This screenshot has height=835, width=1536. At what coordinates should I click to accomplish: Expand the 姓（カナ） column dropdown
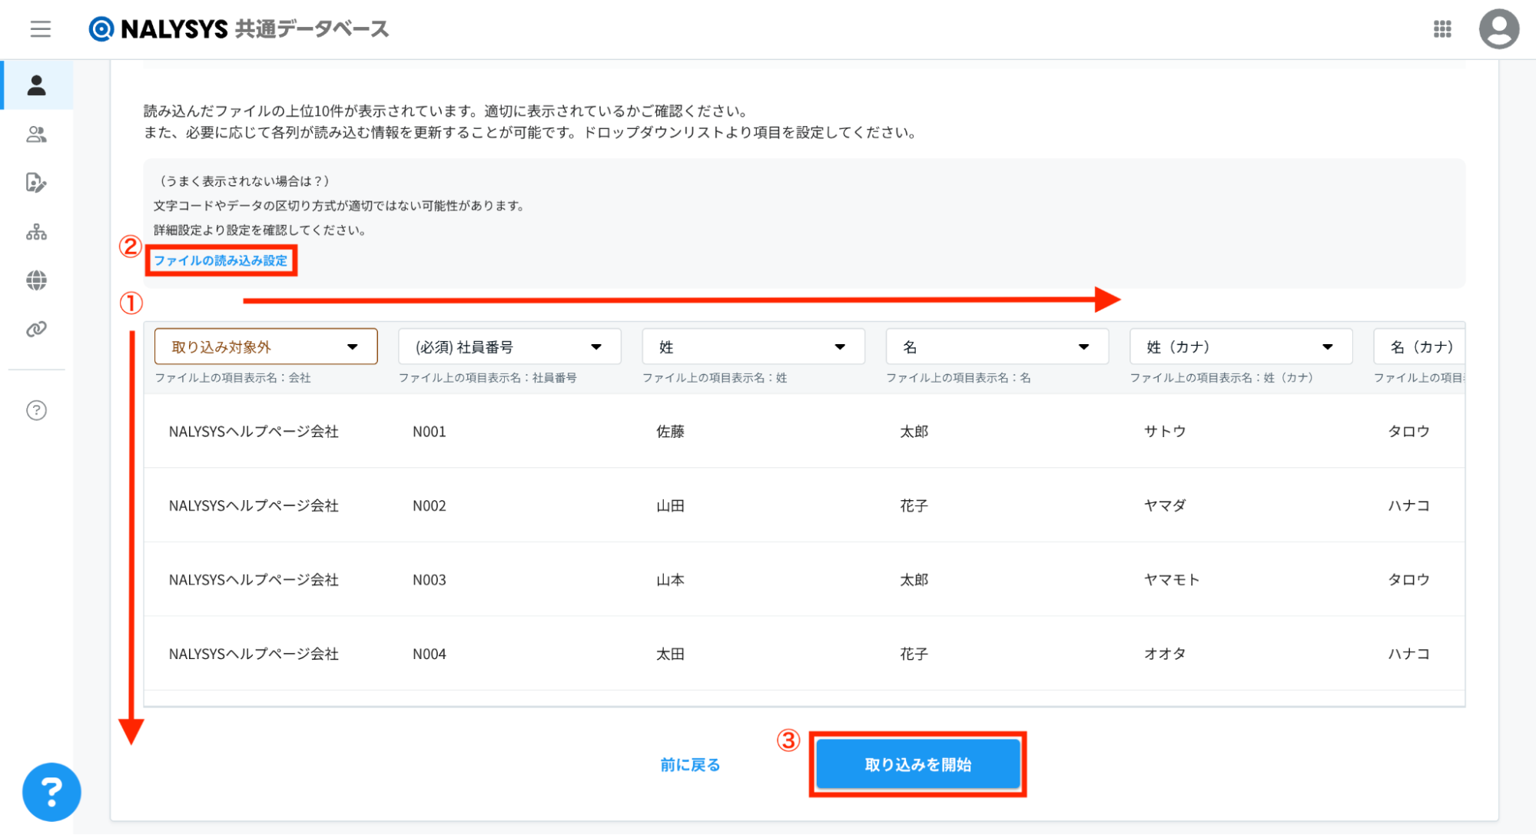click(1240, 346)
